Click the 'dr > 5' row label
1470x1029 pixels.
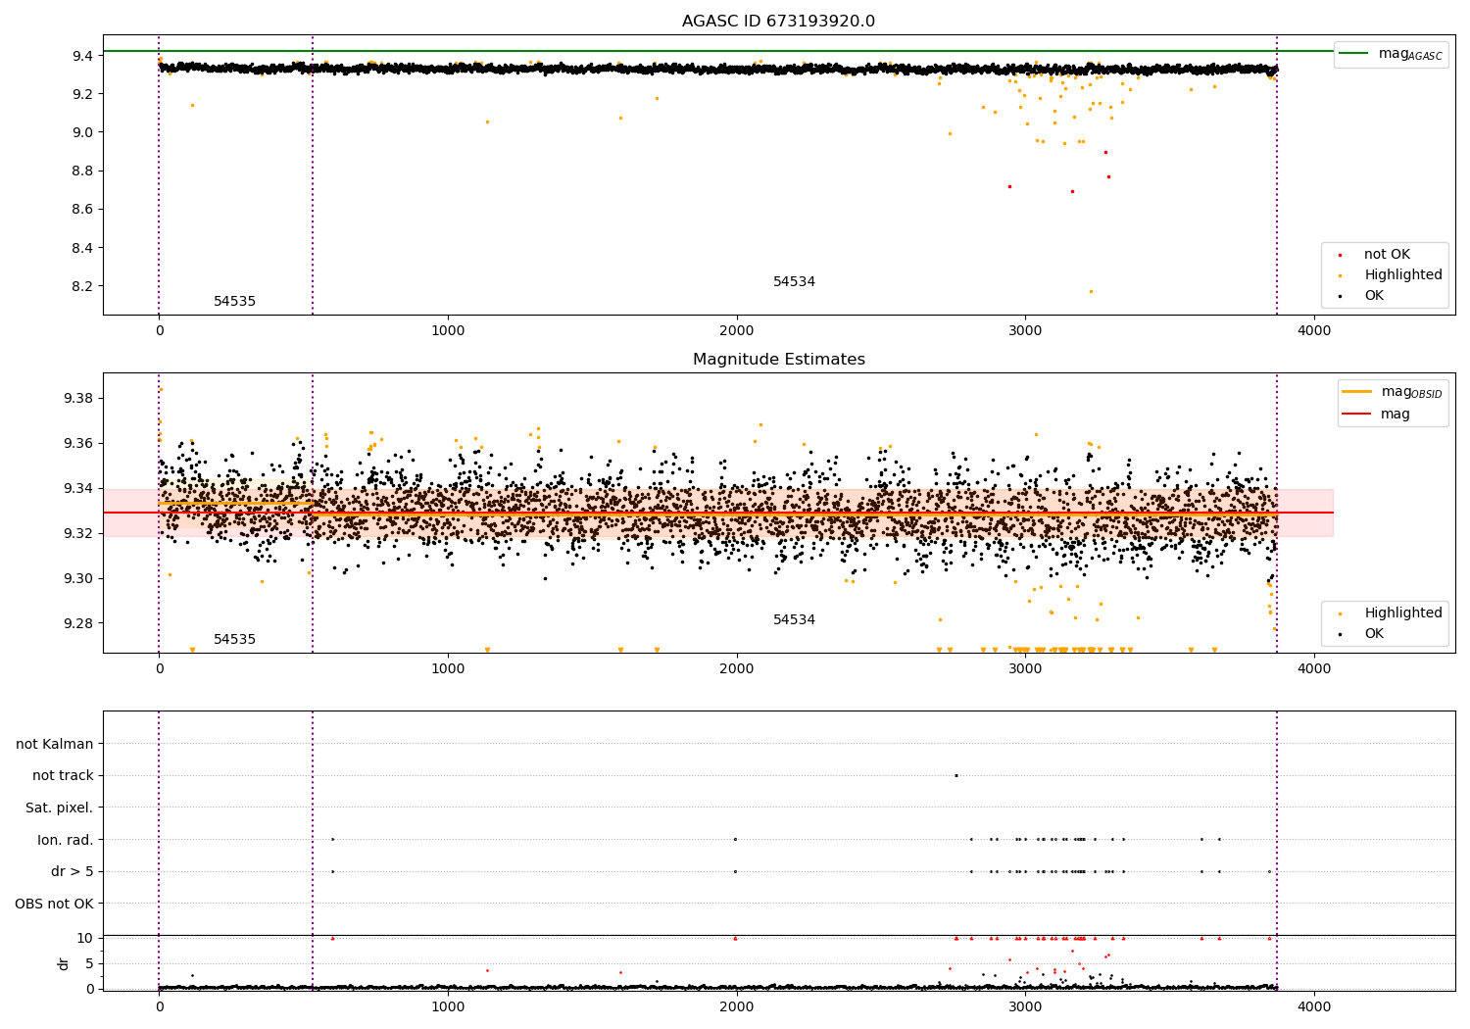(x=73, y=872)
